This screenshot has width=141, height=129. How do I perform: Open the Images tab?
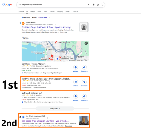(x=33, y=12)
